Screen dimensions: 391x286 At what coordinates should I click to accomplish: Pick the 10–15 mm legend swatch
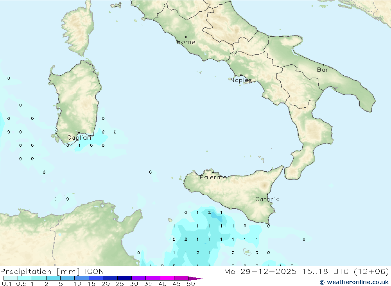82,278
